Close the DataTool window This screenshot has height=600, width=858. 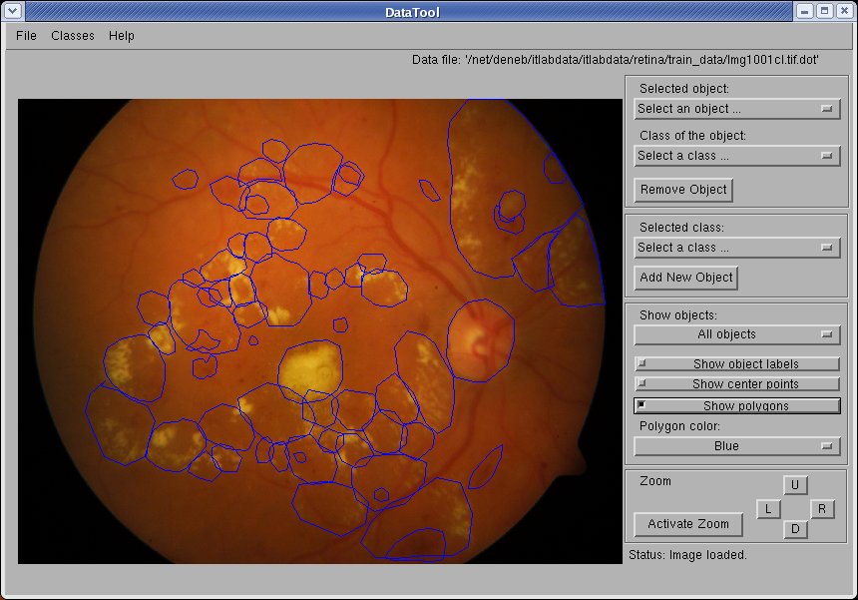(844, 11)
